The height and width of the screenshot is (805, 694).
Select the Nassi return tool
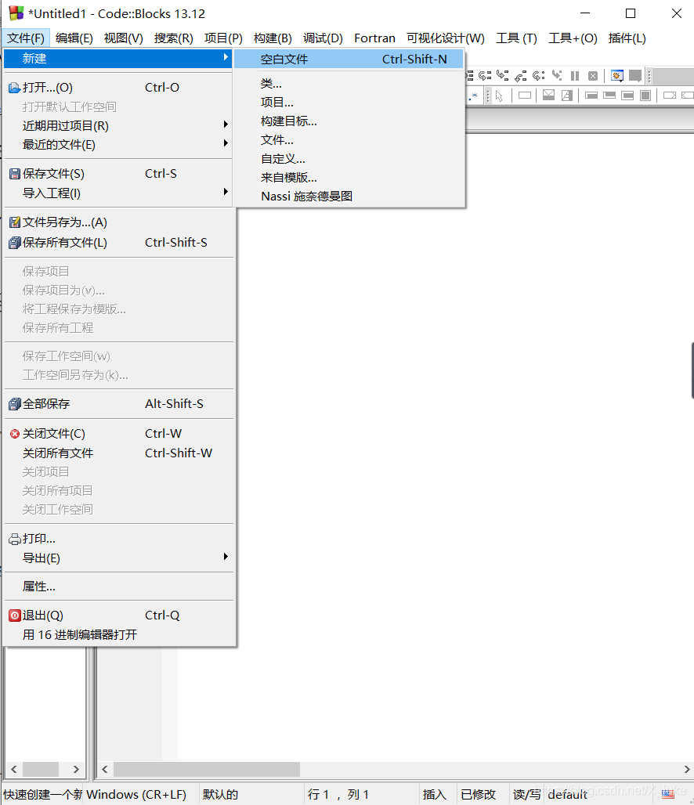tap(670, 95)
